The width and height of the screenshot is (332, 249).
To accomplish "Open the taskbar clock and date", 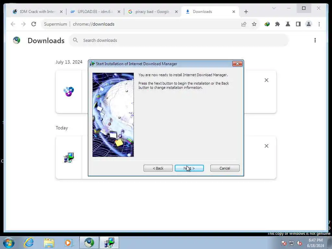I will [x=315, y=243].
